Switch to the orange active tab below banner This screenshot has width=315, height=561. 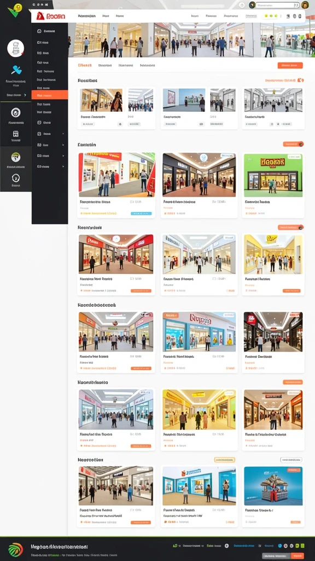pyautogui.click(x=85, y=66)
